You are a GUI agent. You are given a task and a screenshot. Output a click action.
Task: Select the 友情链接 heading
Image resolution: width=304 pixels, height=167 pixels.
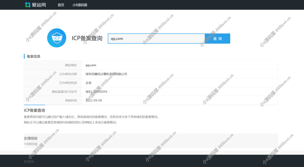tap(31, 138)
